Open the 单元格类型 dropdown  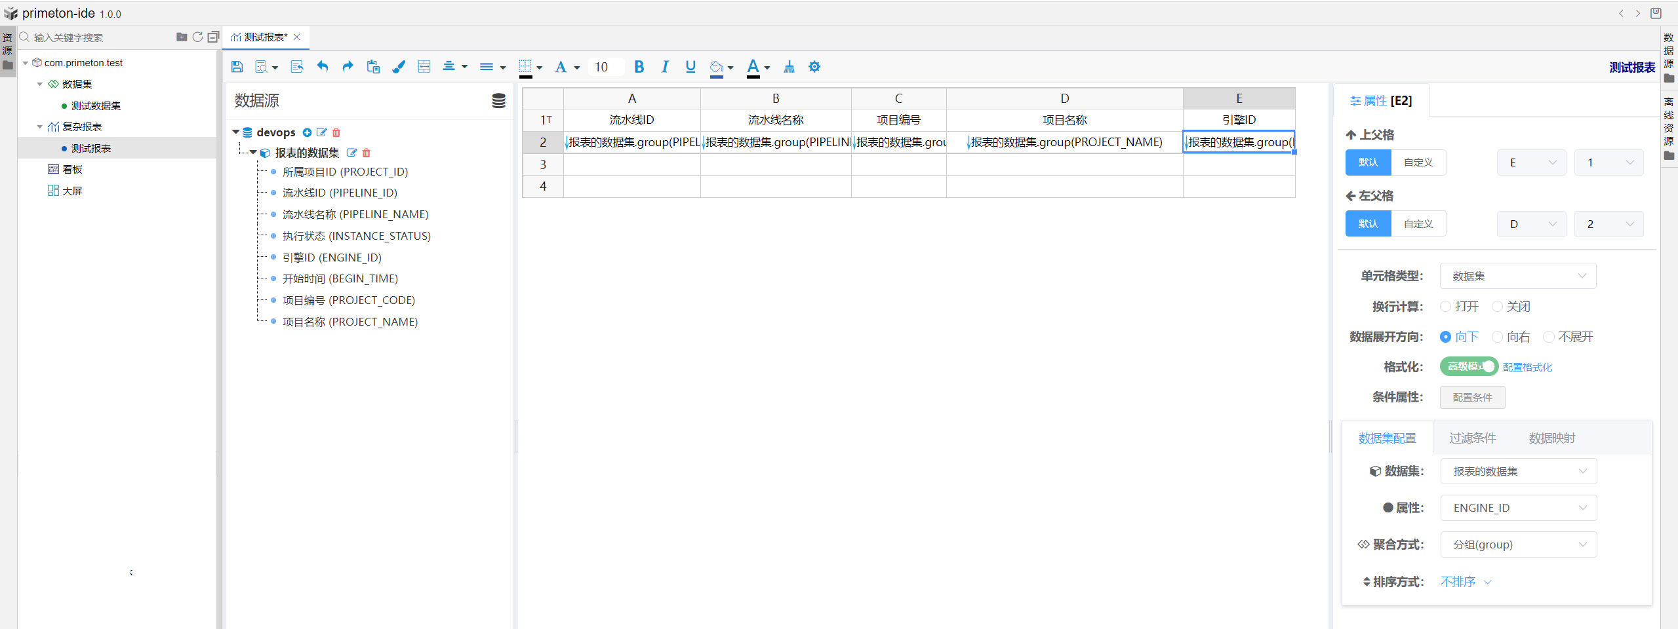click(1517, 276)
